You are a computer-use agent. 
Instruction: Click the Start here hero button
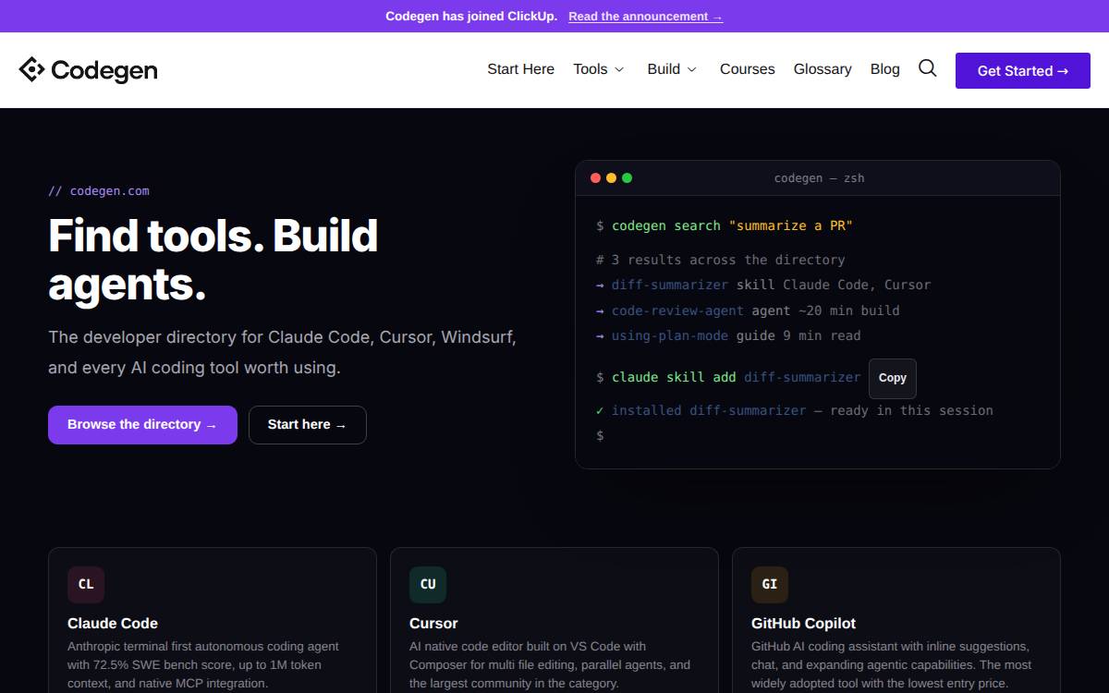point(308,425)
